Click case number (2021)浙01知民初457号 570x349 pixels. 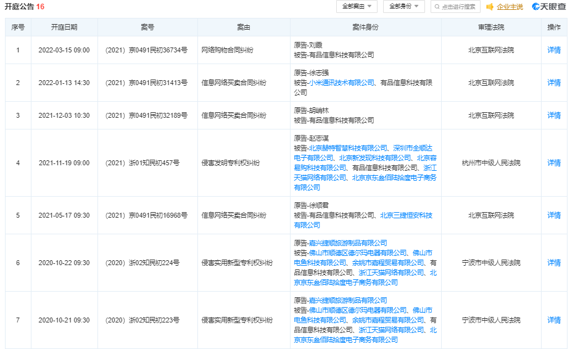pos(142,163)
